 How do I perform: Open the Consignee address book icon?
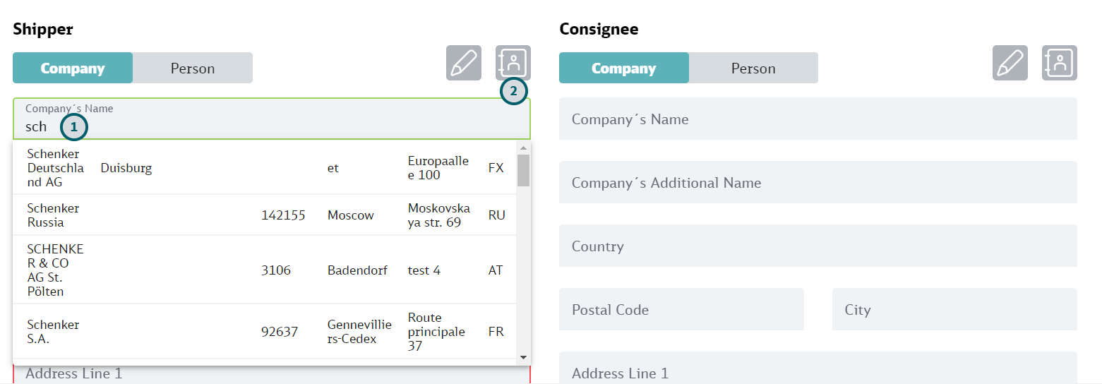1060,63
